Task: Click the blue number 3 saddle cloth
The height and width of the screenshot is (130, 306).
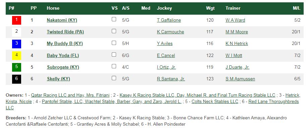Action: [16, 44]
